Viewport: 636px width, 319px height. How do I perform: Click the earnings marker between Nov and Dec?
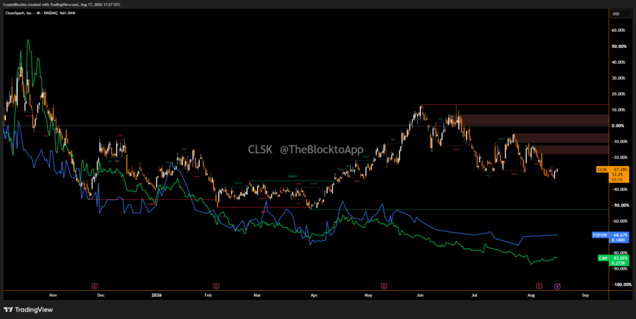pyautogui.click(x=94, y=286)
